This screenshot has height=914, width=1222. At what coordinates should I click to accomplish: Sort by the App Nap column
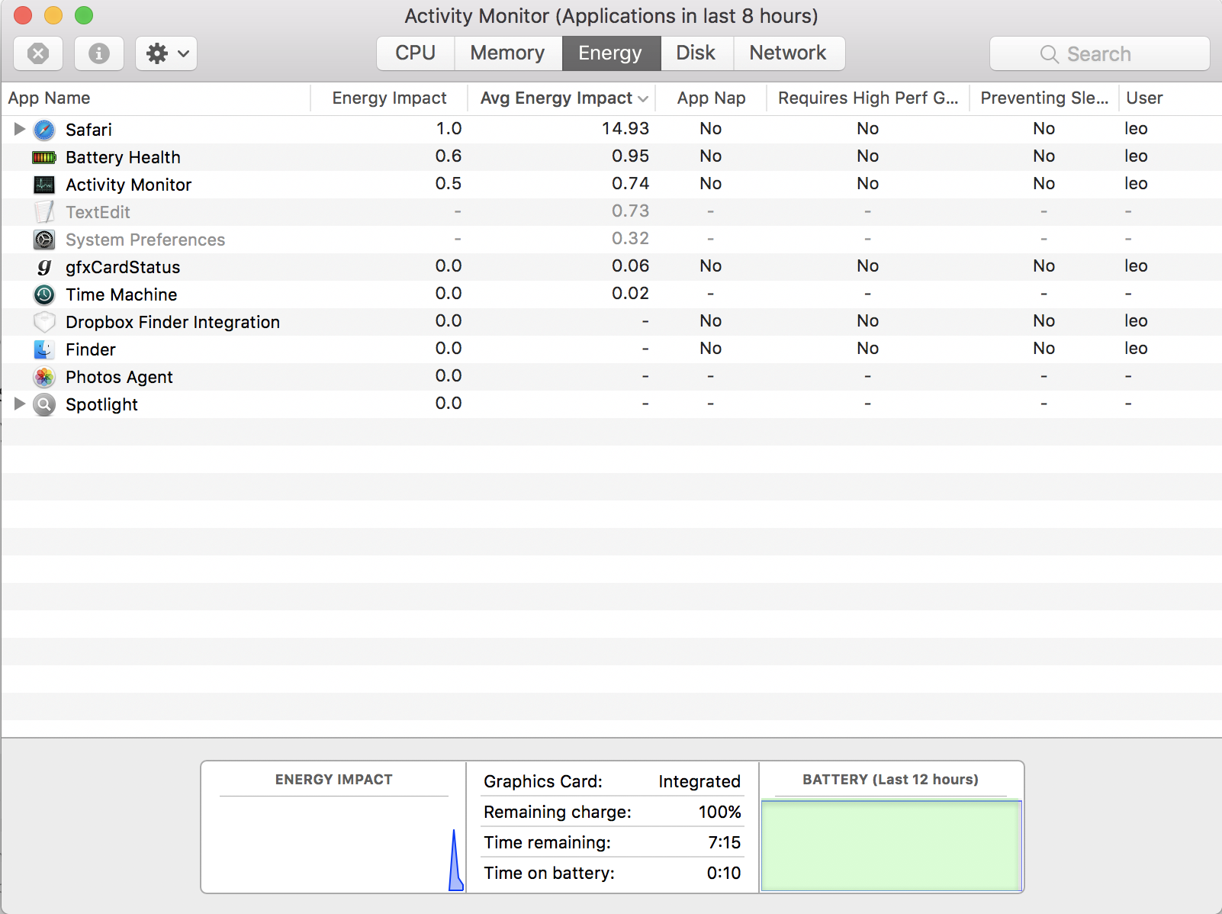pos(712,98)
